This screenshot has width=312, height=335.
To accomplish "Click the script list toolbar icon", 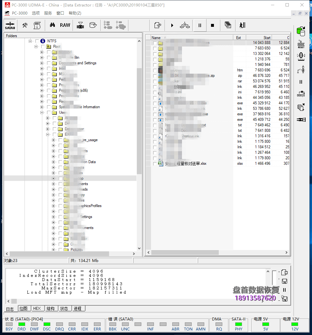I will tap(37, 26).
